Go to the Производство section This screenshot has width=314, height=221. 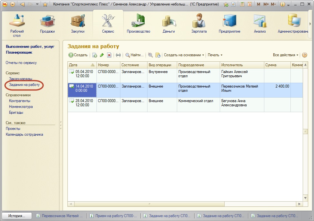138,24
